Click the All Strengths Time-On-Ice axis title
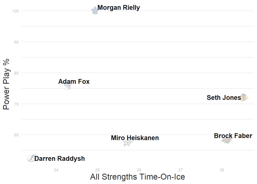Viewport: 257px width, 184px height. click(x=138, y=177)
